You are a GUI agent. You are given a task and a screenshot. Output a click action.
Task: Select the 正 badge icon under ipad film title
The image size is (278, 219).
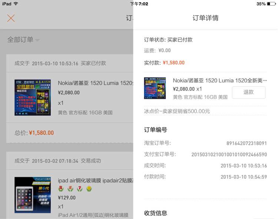70,189
